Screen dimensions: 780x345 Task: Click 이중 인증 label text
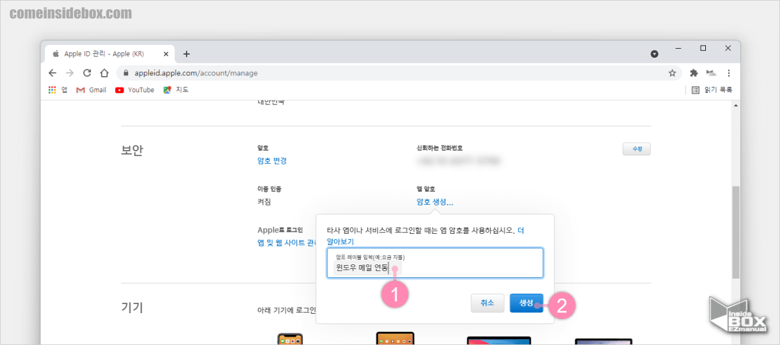tap(270, 189)
